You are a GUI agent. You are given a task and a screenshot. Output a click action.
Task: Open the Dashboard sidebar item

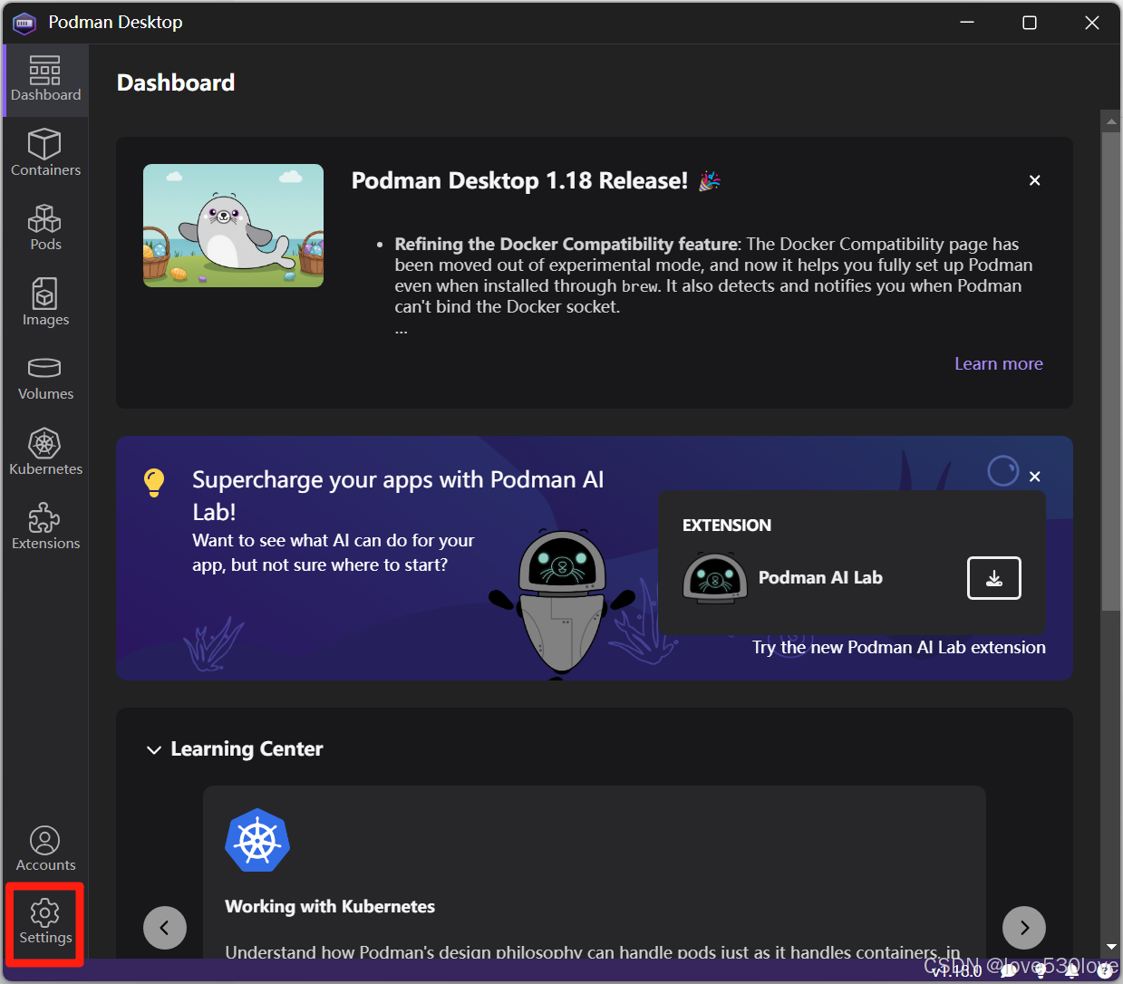pos(45,80)
